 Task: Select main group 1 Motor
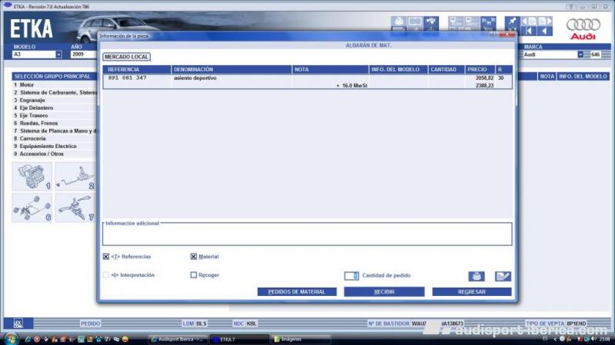click(55, 85)
